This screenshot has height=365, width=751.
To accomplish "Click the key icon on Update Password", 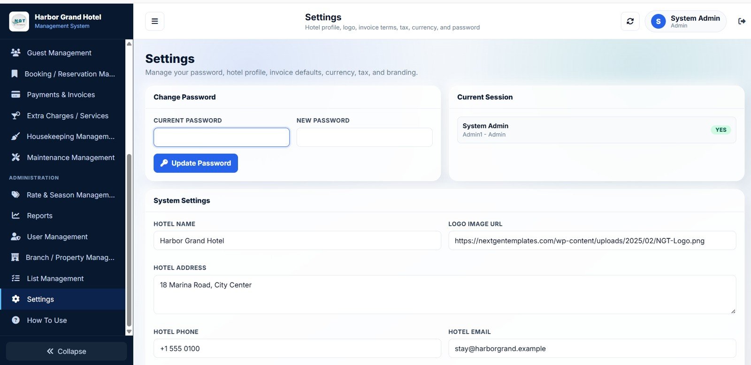I will (164, 163).
